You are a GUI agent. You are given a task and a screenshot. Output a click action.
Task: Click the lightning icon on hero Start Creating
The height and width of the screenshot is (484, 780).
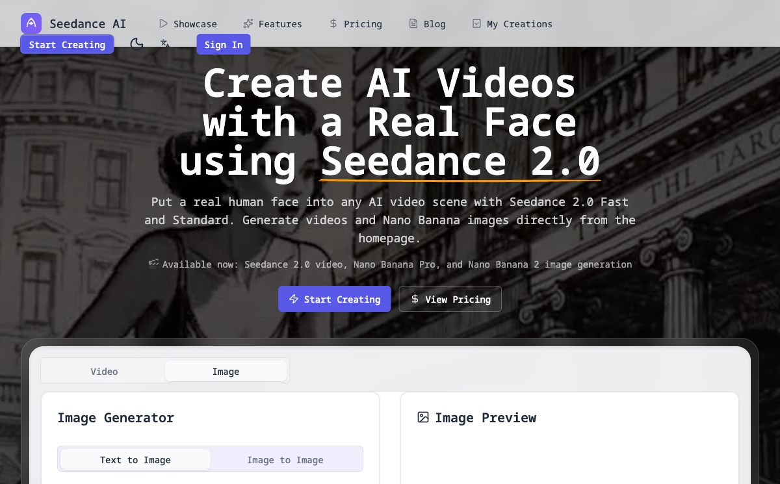click(x=294, y=299)
